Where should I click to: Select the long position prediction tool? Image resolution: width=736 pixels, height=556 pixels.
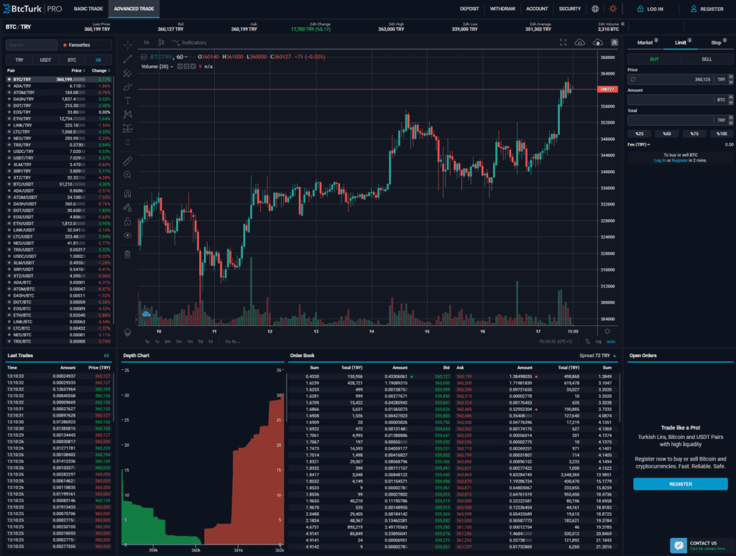point(127,129)
